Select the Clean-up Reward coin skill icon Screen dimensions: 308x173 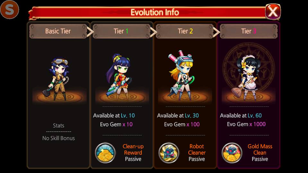[105, 153]
